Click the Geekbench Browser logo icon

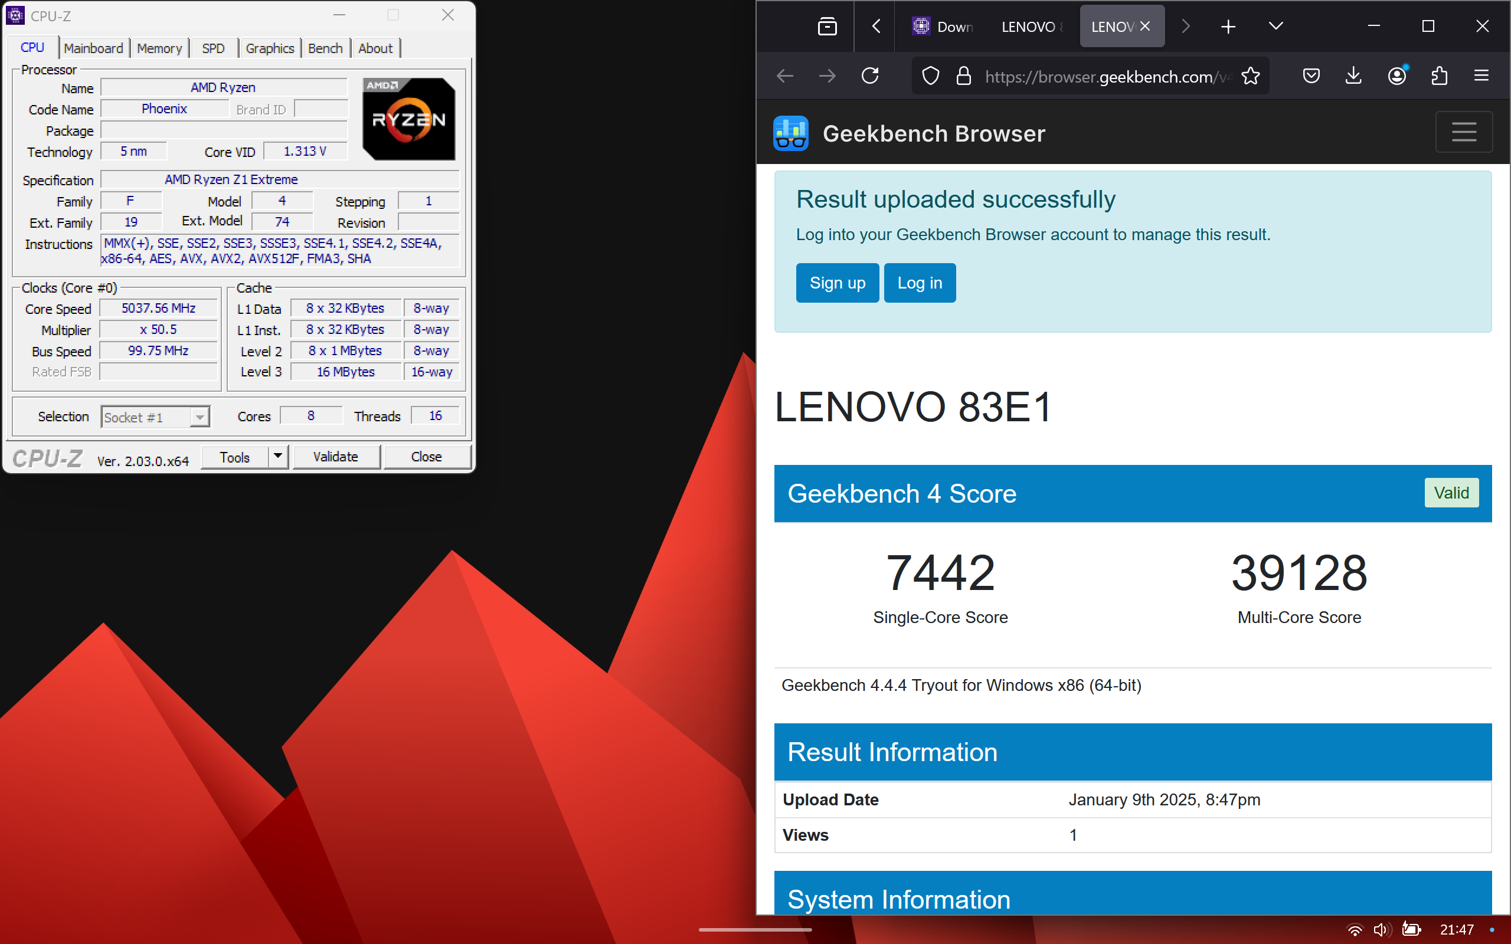pos(790,133)
